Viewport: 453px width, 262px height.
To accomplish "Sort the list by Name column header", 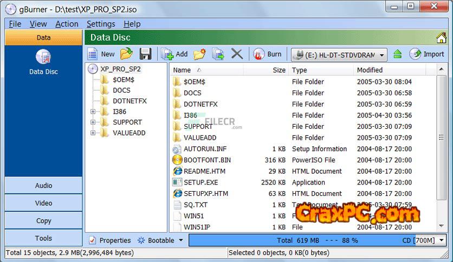I will point(182,70).
